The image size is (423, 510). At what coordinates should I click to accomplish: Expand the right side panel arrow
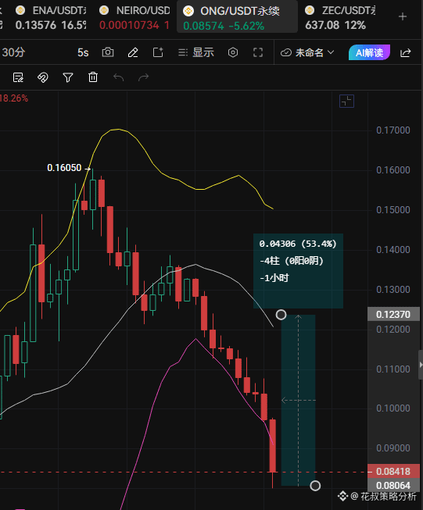pyautogui.click(x=421, y=365)
